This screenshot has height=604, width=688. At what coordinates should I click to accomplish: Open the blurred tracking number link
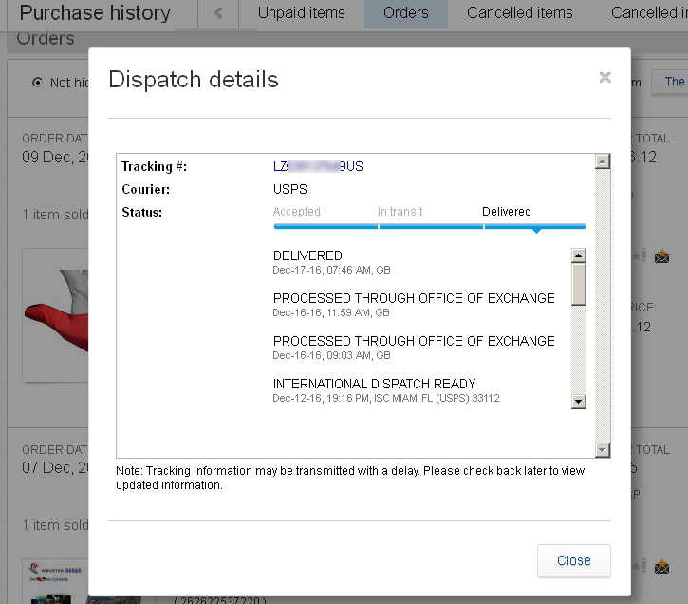coord(318,166)
